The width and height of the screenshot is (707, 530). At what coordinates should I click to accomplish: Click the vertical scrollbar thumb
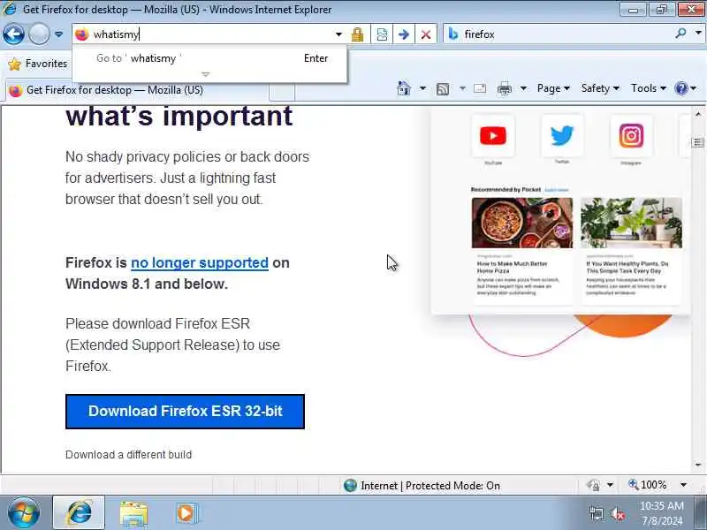coord(698,143)
